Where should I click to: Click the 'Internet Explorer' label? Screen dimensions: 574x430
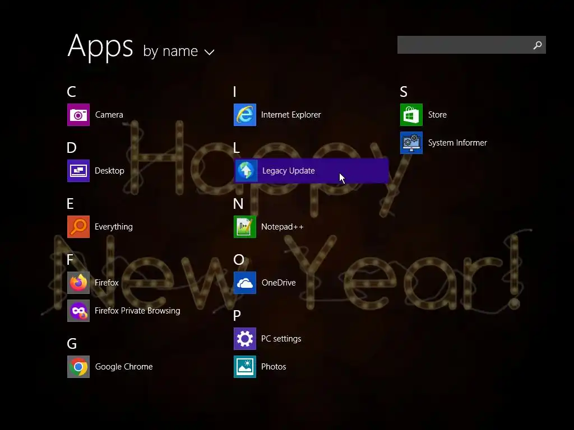291,115
